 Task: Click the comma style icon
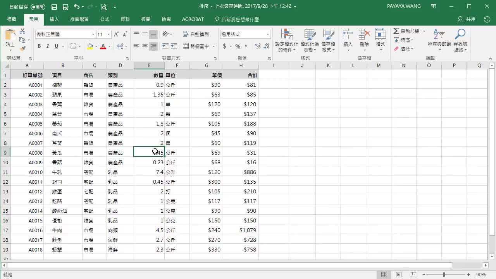[246, 46]
